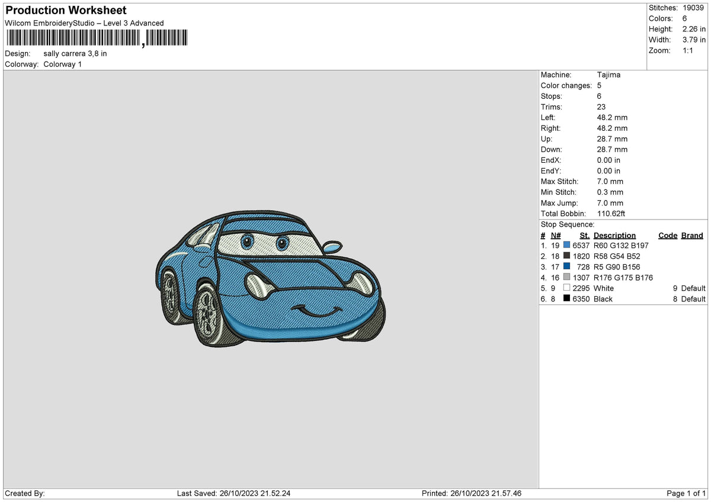Click description 'R58 G54 B52'
This screenshot has width=711, height=502.
tap(617, 256)
